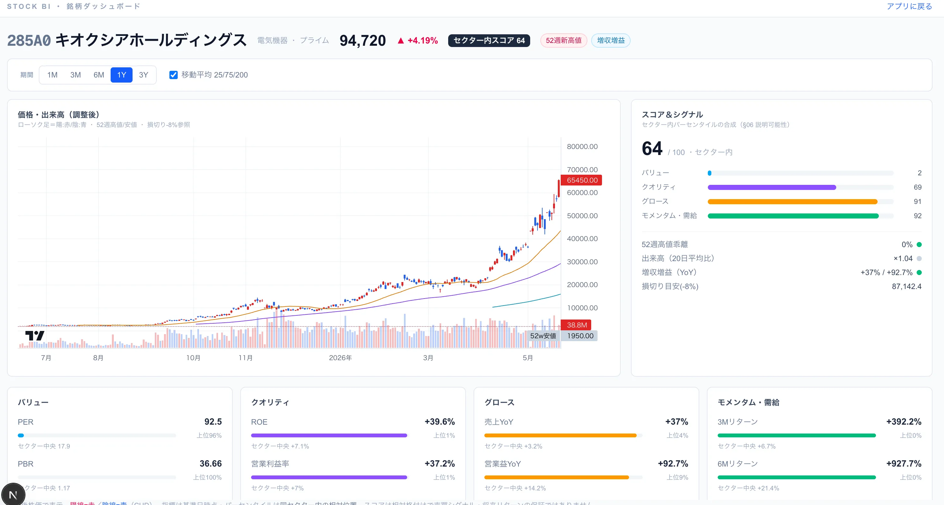
Task: Click the ROE value +39.6%
Action: click(439, 422)
